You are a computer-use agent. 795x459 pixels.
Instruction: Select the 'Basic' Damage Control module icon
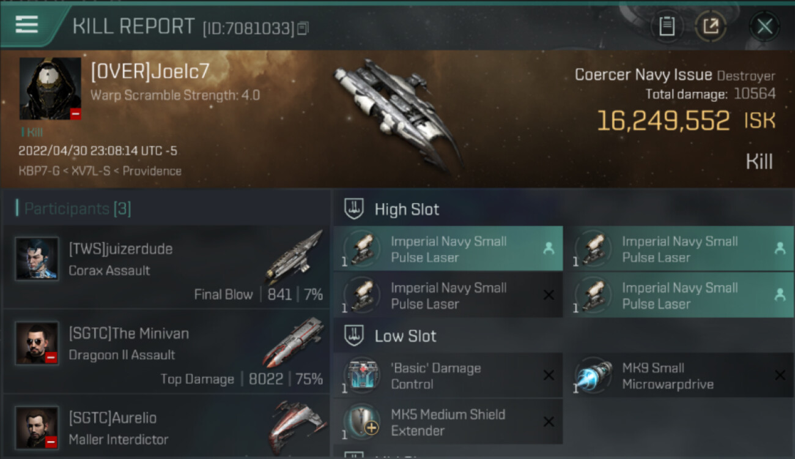pos(362,376)
